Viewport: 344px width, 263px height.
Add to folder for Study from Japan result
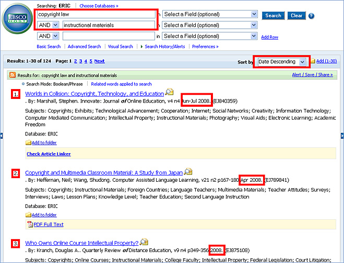tap(44, 215)
